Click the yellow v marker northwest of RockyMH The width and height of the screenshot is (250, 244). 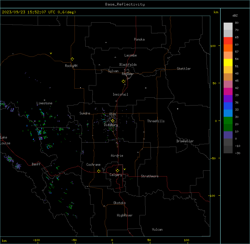(51, 53)
